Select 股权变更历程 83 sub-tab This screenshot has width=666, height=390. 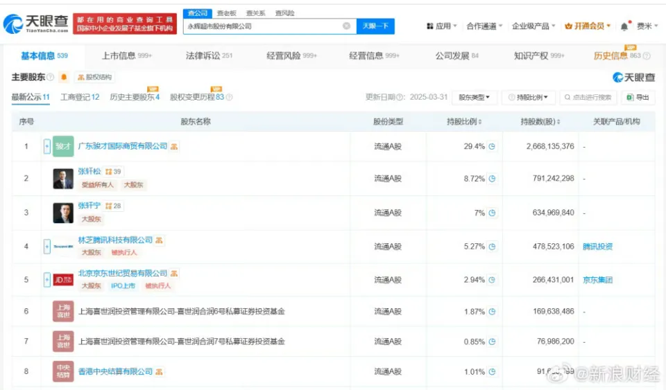click(196, 97)
